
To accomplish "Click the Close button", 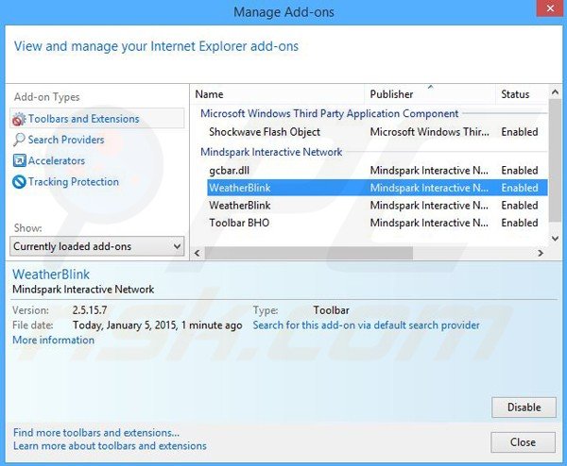I will (x=523, y=442).
